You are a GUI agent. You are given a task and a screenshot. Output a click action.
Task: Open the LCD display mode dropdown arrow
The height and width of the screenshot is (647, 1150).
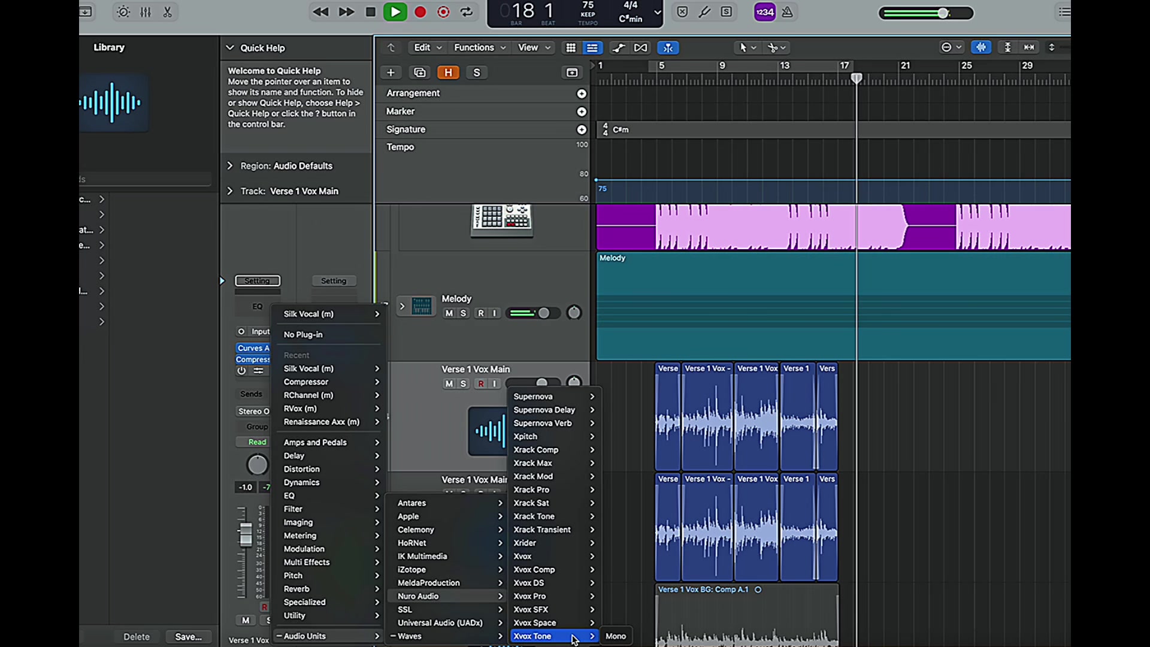[x=657, y=12]
